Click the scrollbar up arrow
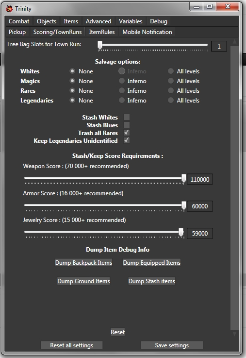This screenshot has height=358, width=246. tap(235, 42)
